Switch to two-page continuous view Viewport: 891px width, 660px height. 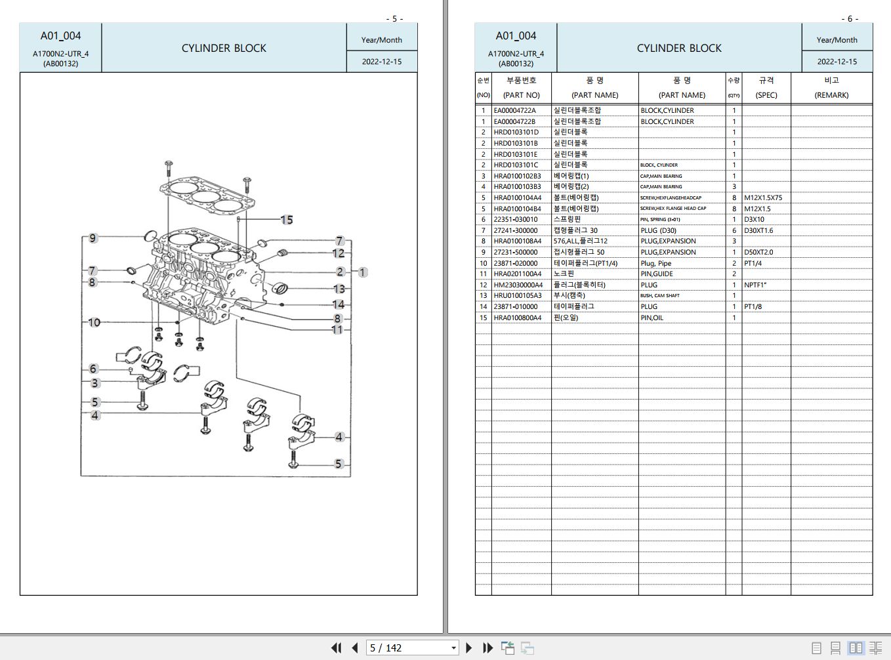coord(876,648)
